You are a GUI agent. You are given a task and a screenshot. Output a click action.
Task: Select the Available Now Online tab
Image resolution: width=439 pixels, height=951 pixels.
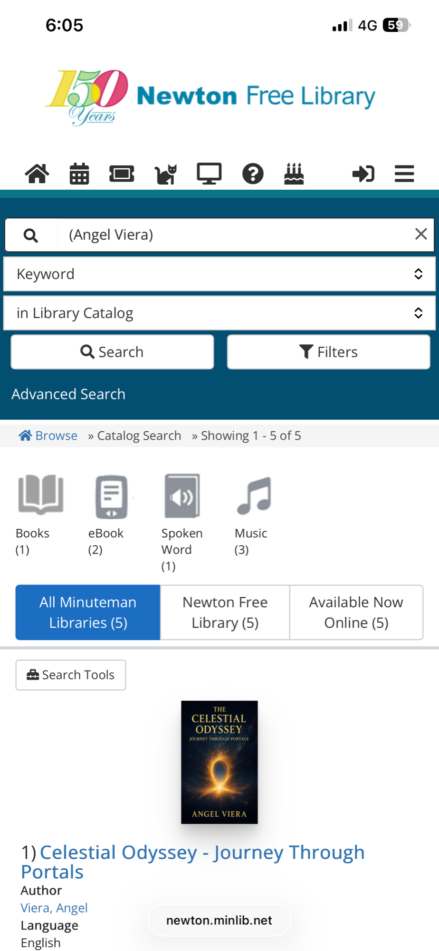click(356, 612)
